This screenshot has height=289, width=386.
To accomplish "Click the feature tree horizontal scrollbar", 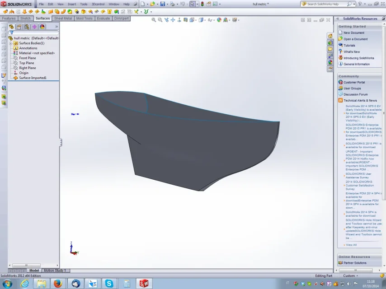I will click(33, 266).
